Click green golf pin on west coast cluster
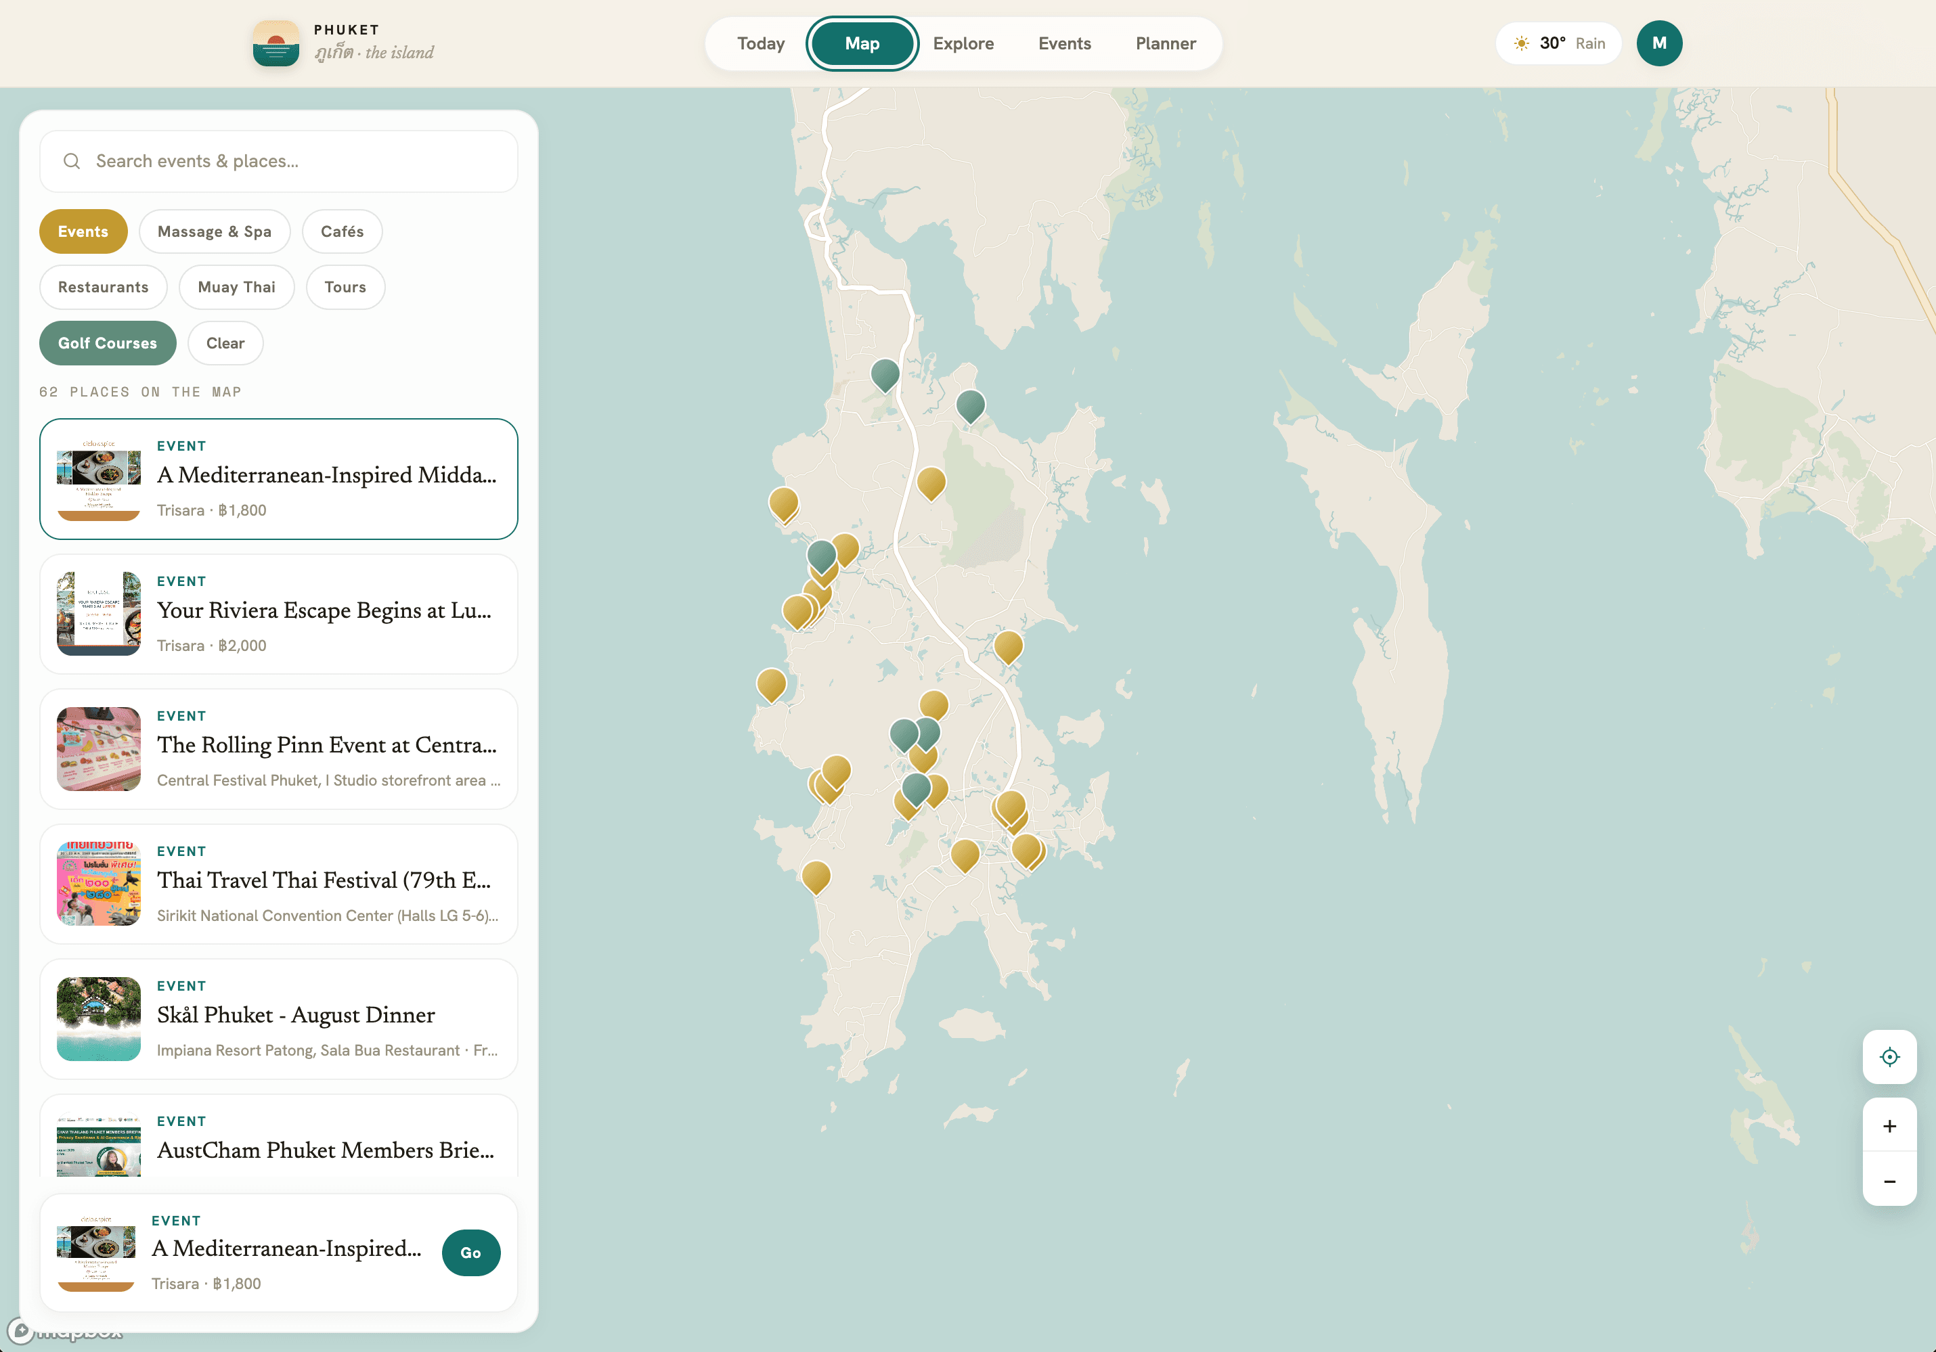The image size is (1936, 1352). [x=821, y=556]
